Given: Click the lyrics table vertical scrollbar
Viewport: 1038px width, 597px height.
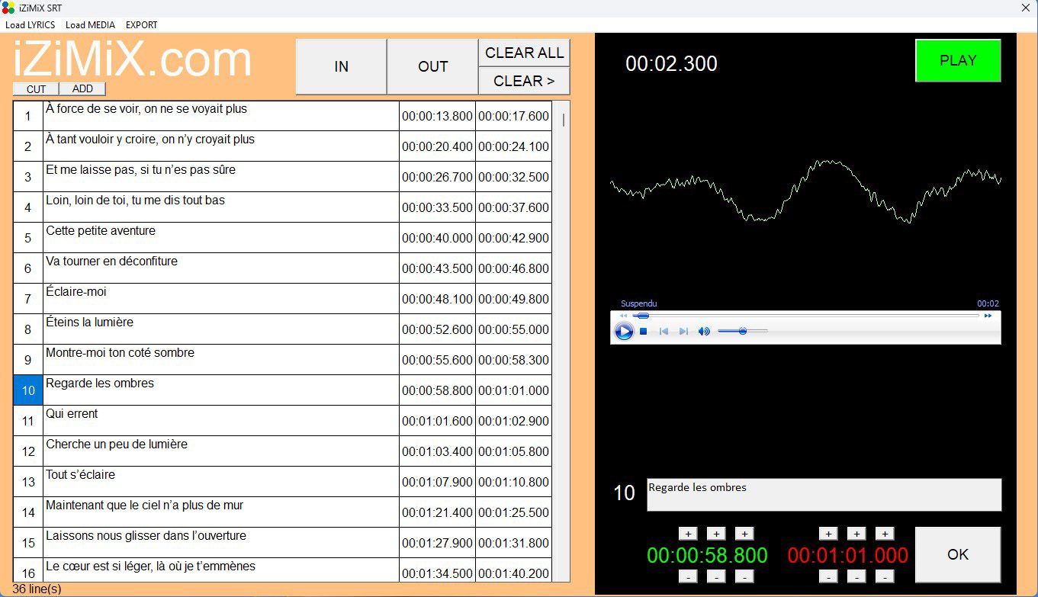Looking at the screenshot, I should [562, 341].
